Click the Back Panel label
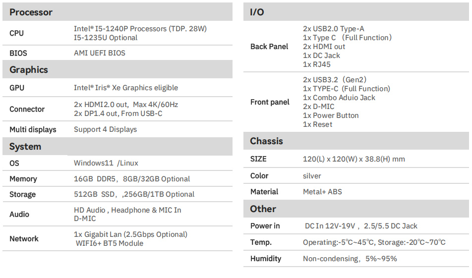Viewport: 472px width, 278px height. point(269,47)
